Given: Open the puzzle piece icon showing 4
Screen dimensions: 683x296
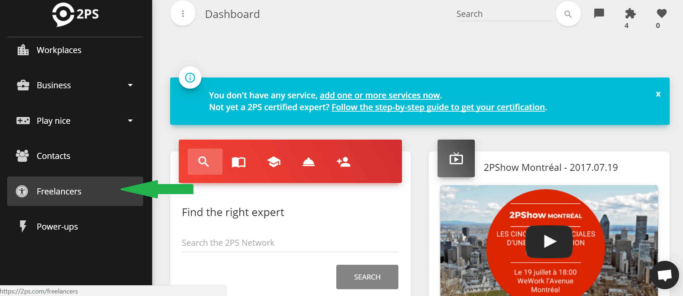Looking at the screenshot, I should point(630,14).
